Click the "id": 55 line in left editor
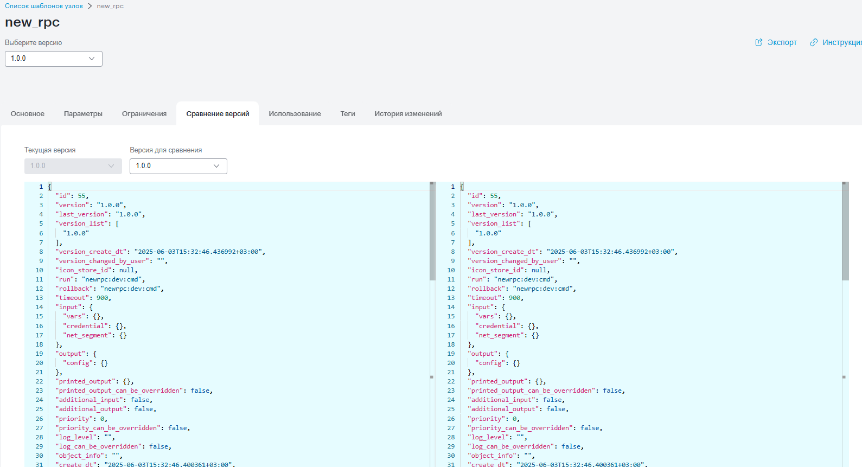The height and width of the screenshot is (467, 862). click(72, 196)
